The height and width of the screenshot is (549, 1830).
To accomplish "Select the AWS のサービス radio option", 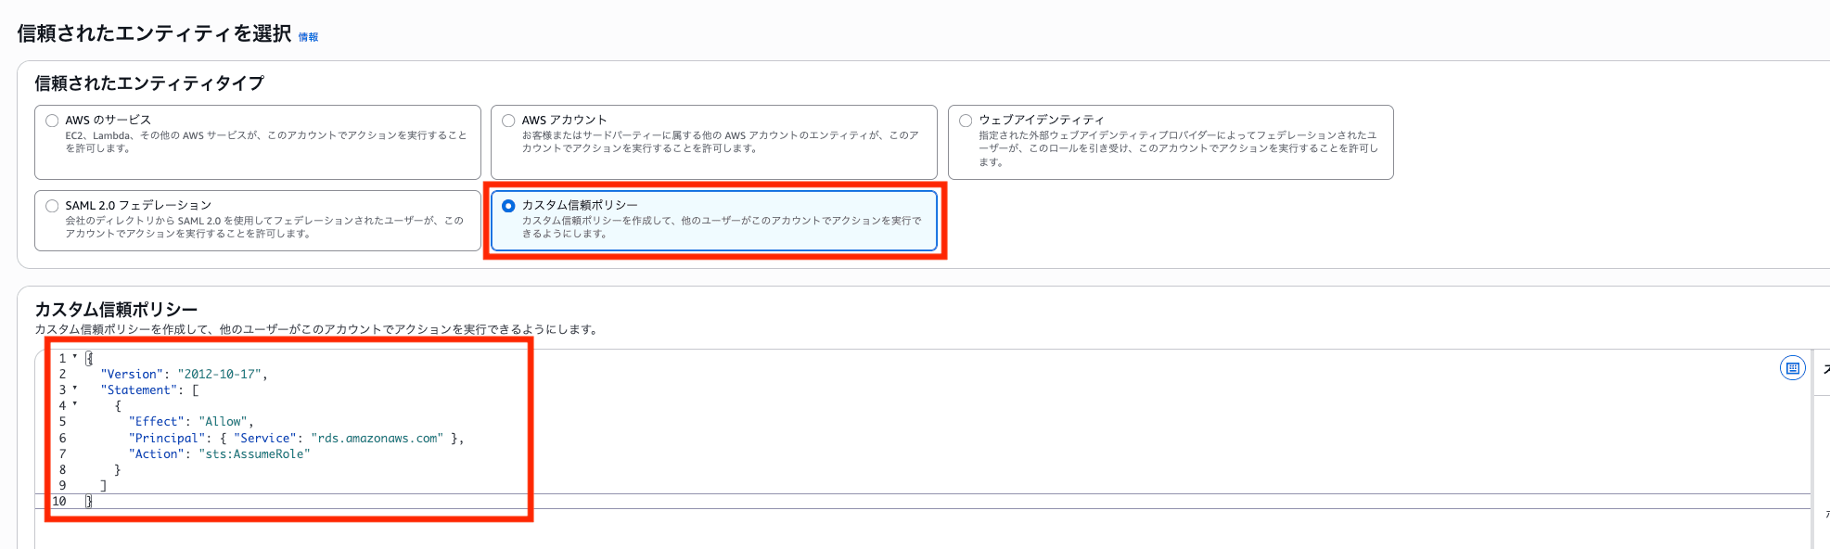I will (x=52, y=121).
